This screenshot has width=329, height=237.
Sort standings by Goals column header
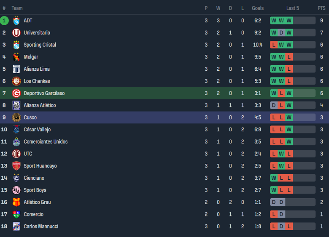[258, 8]
